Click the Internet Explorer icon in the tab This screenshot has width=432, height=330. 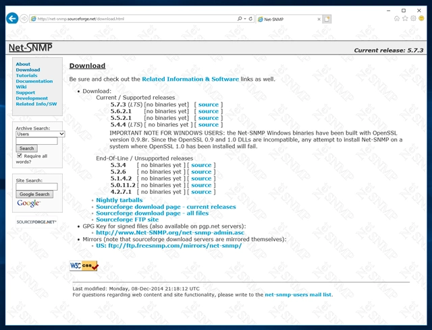click(x=260, y=20)
